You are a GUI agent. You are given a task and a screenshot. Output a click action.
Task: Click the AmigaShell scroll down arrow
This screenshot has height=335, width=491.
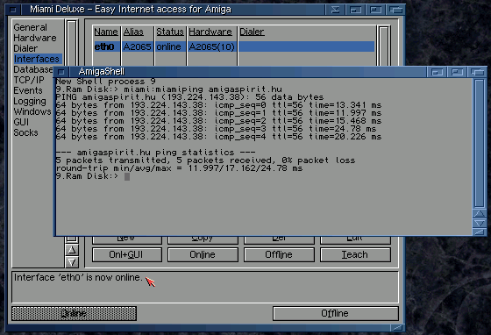[x=480, y=224]
